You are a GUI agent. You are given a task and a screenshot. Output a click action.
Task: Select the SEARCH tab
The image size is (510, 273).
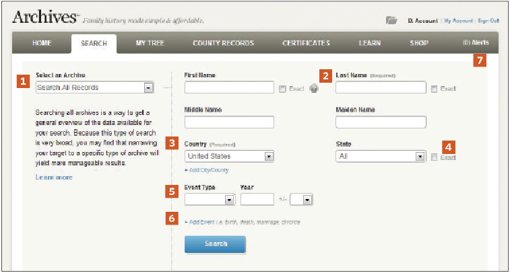pyautogui.click(x=94, y=43)
